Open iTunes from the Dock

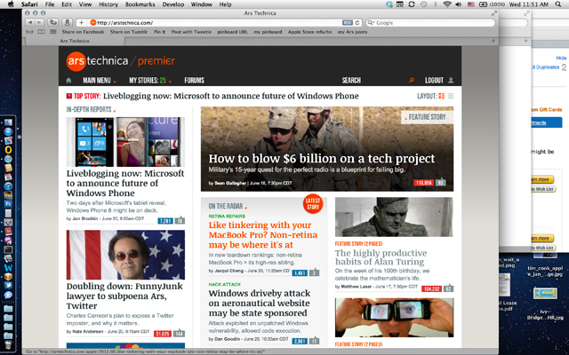pyautogui.click(x=8, y=186)
